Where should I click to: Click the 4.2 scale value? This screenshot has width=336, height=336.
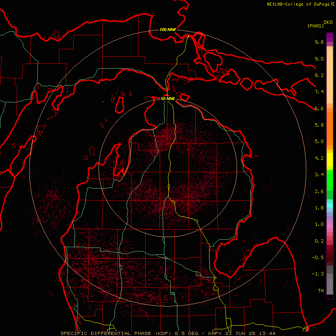(319, 158)
